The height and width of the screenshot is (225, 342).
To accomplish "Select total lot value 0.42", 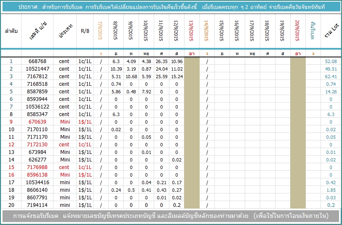I will coord(331,183).
